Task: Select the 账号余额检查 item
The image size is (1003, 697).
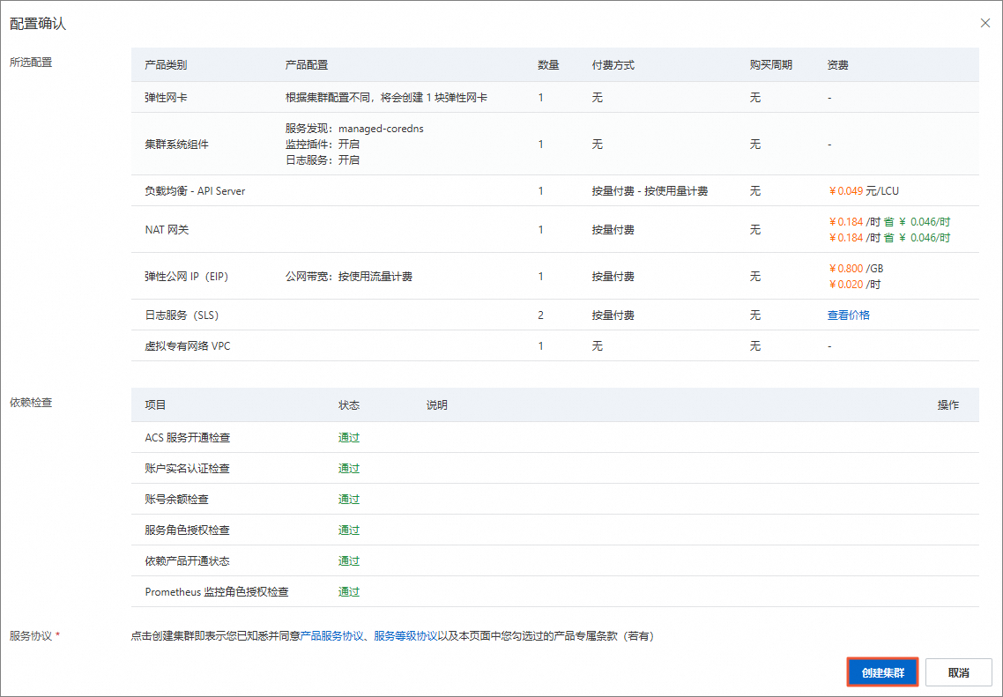Action: pos(176,499)
